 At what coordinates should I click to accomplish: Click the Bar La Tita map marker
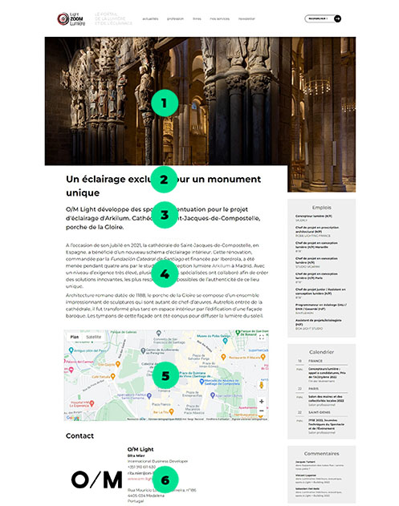click(x=172, y=411)
